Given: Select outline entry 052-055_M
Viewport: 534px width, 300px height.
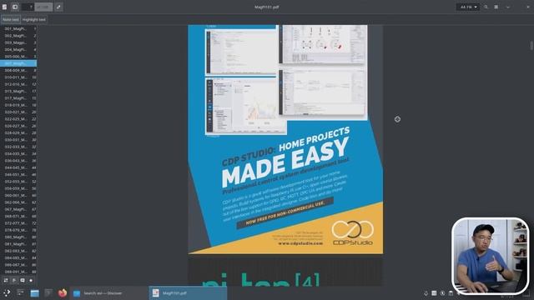Looking at the screenshot, I should pyautogui.click(x=18, y=182).
